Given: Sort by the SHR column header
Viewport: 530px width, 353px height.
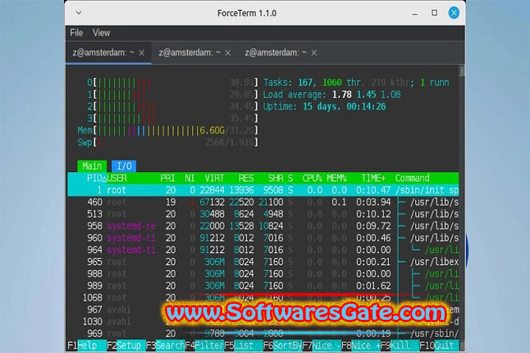Looking at the screenshot, I should pyautogui.click(x=275, y=178).
